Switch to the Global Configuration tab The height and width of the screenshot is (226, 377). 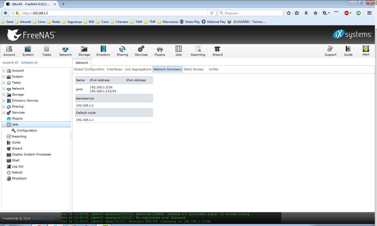tap(89, 69)
